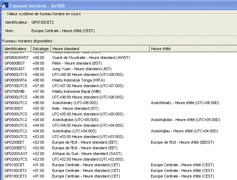Select the QP0700WIB row
The image size is (237, 180).
[x=120, y=91]
